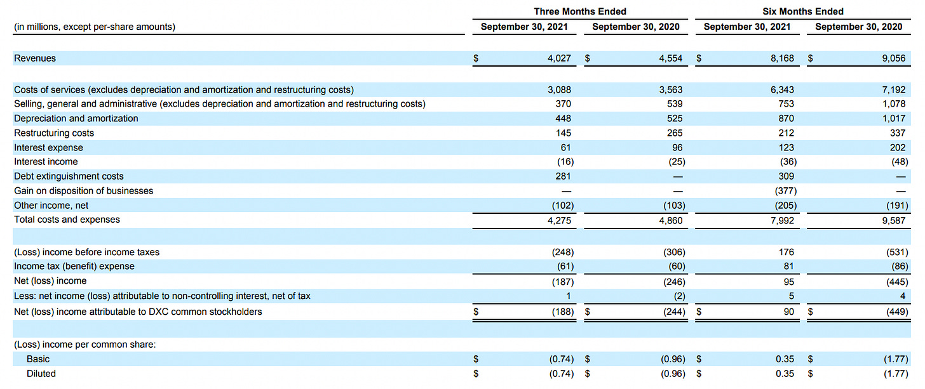
Task: Select the 'Debt extinguishment costs' row label
Action: pyautogui.click(x=69, y=176)
